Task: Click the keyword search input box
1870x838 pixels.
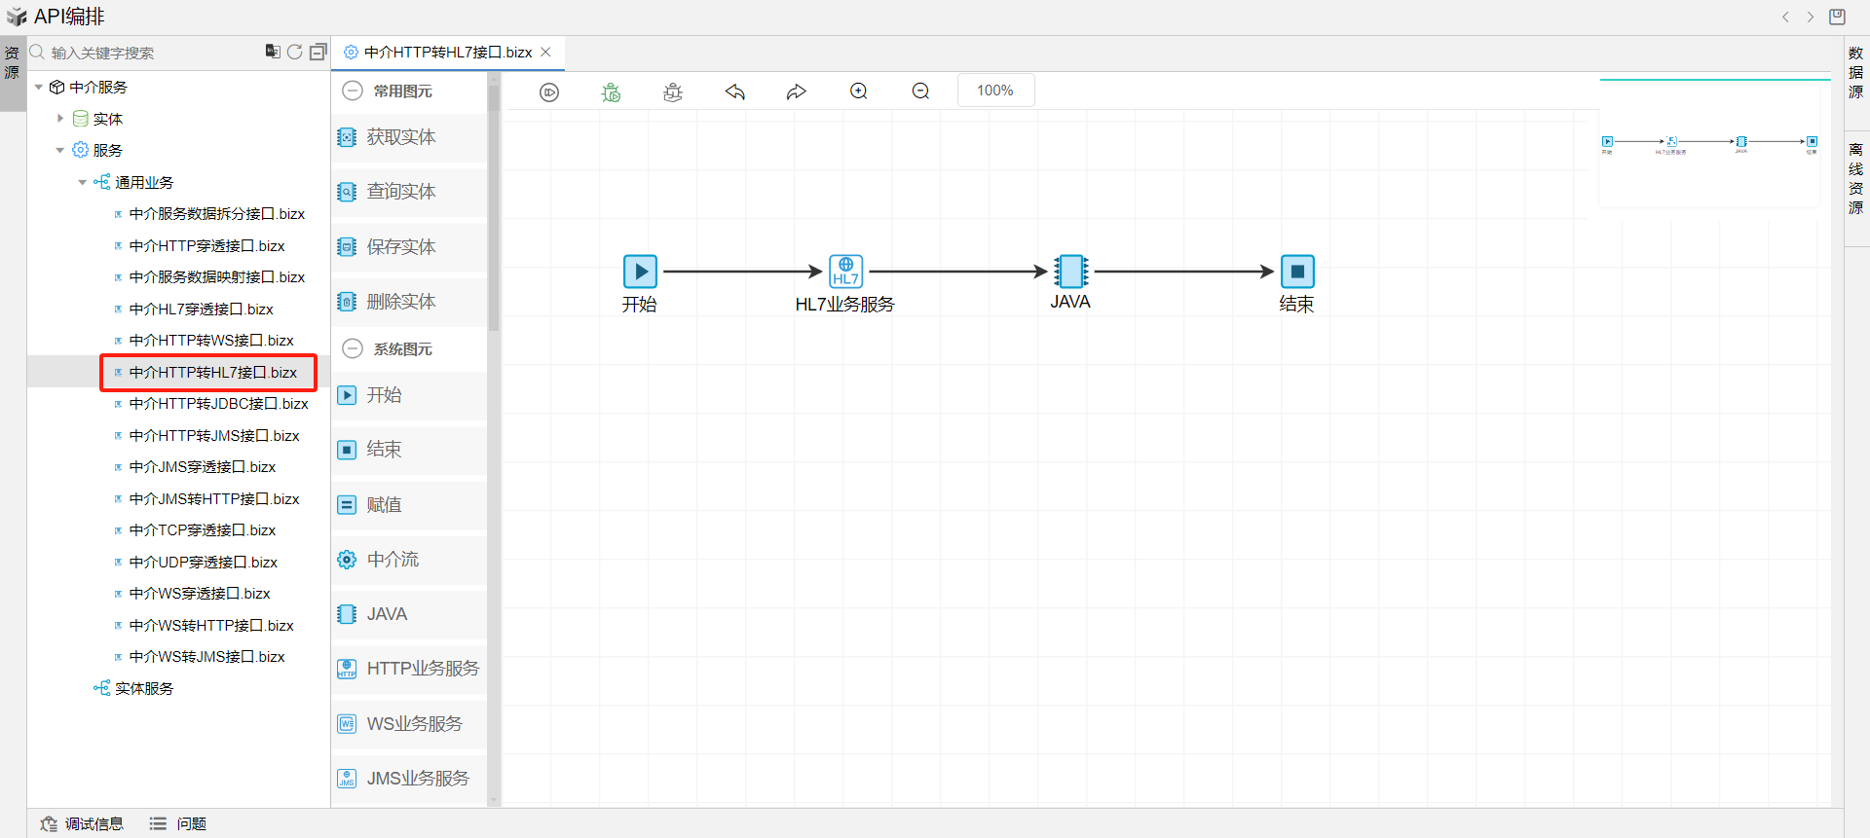Action: pos(146,53)
